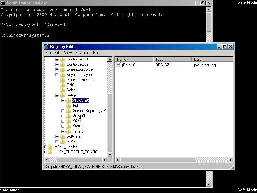This screenshot has width=257, height=193.
Task: Click the Select key folder icon
Action: tap(62, 90)
